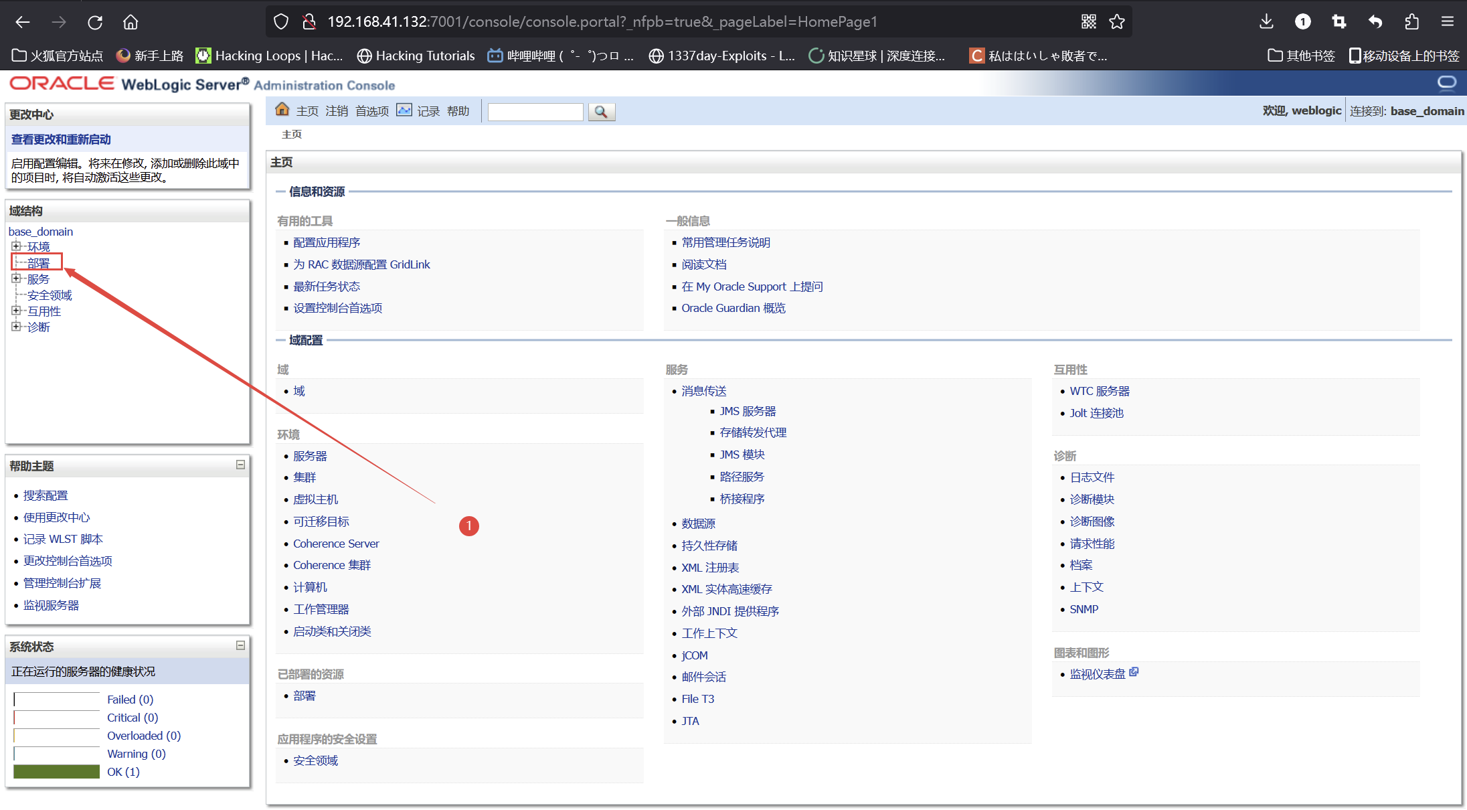Open the 火狐官方站点 bookmark folder
Viewport: 1467px width, 810px height.
coord(58,56)
